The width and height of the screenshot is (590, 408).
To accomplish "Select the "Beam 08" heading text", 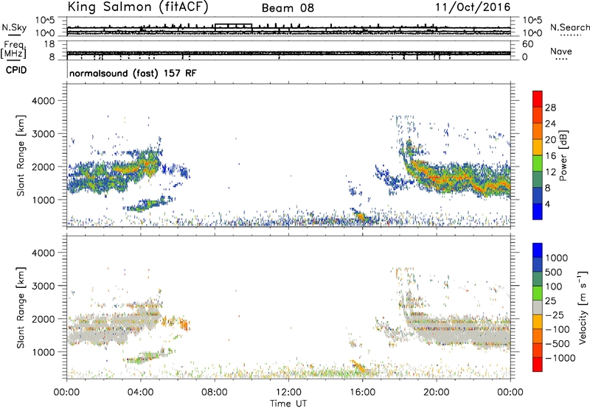I will pyautogui.click(x=288, y=8).
